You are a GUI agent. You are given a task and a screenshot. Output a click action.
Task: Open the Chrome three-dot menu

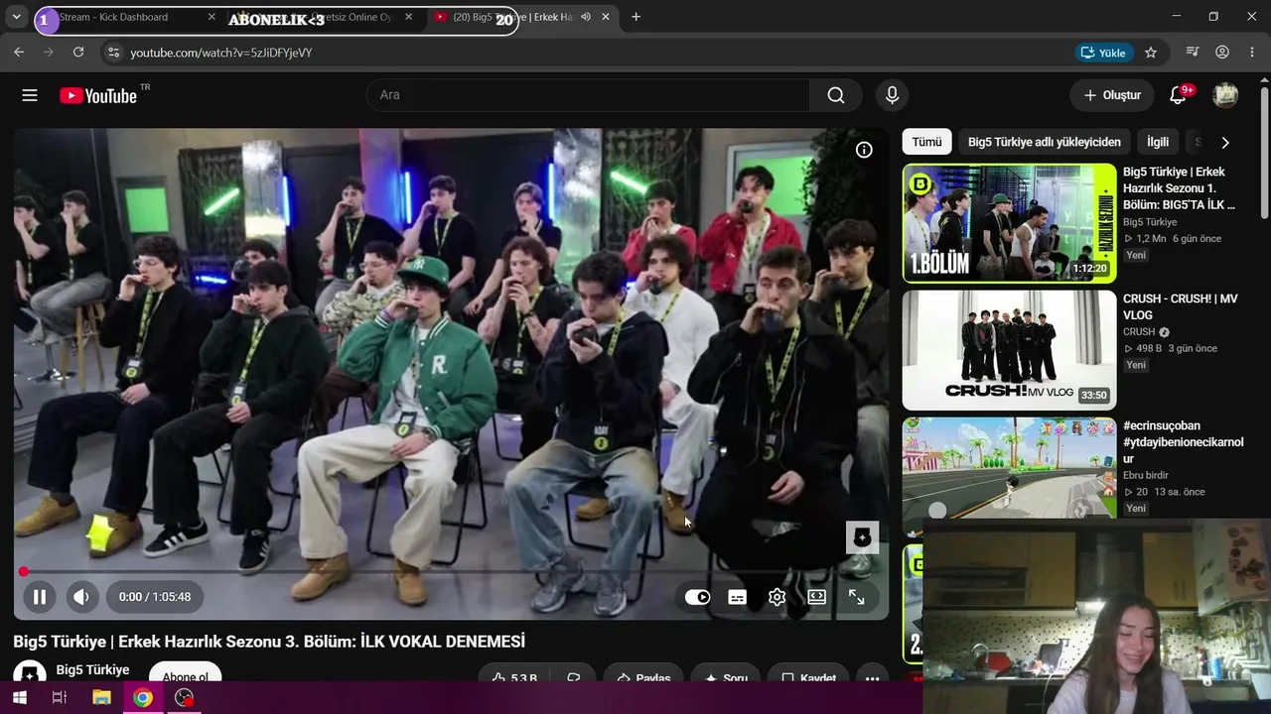click(1252, 52)
